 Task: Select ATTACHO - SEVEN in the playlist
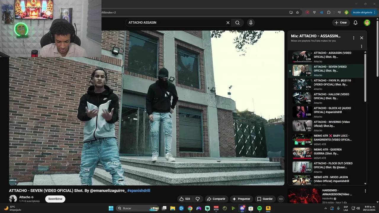coord(326,71)
